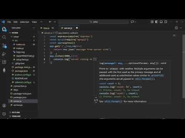
Task: Open the dropdown arrow next to Copilot chat
Action: [x=135, y=22]
